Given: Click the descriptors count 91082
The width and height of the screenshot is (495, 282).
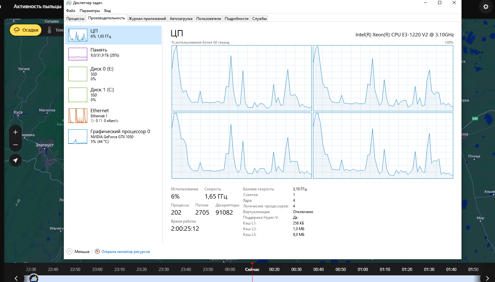Looking at the screenshot, I should [224, 212].
